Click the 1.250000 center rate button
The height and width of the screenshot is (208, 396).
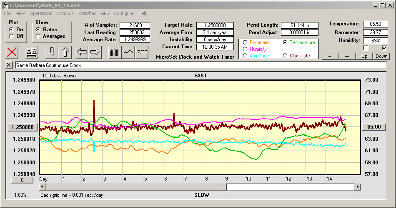[23, 127]
